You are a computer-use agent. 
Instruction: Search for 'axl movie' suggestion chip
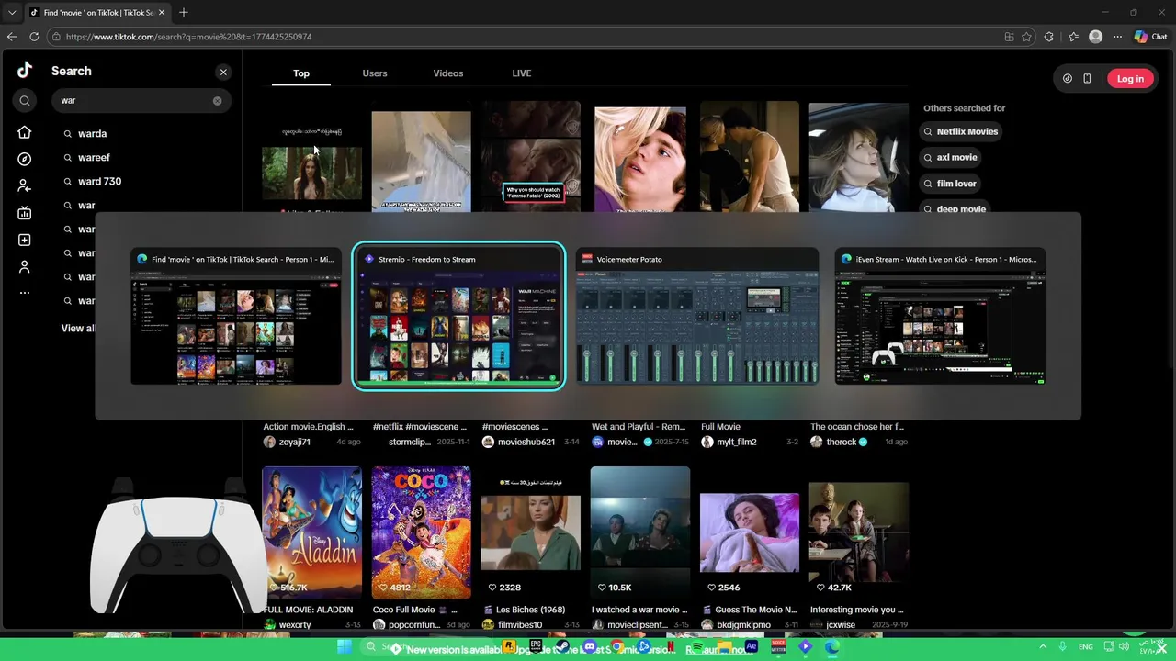(x=950, y=157)
